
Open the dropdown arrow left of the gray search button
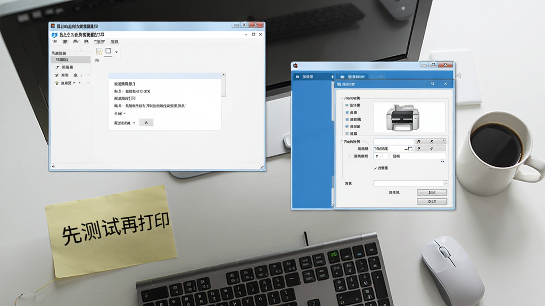[x=134, y=123]
